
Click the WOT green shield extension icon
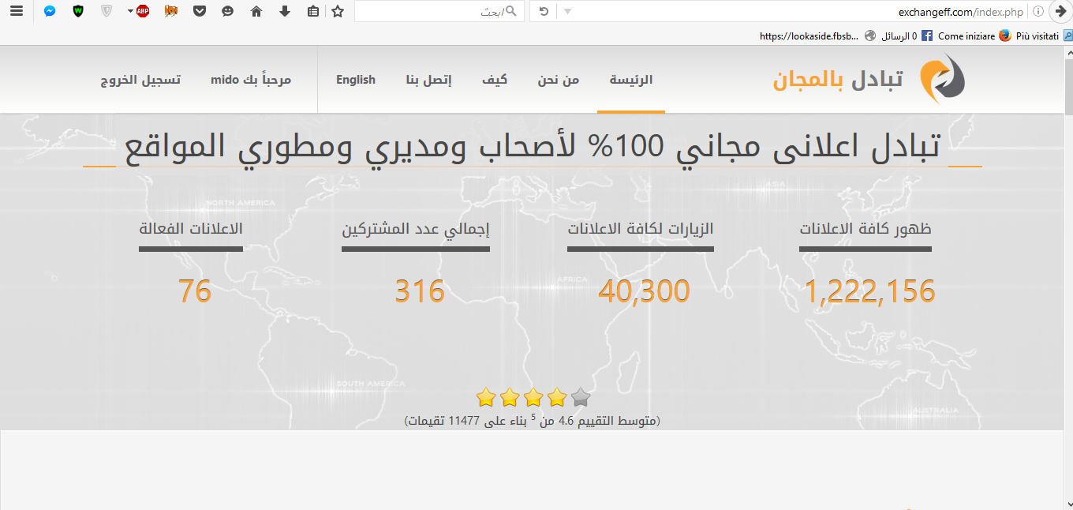[x=77, y=11]
